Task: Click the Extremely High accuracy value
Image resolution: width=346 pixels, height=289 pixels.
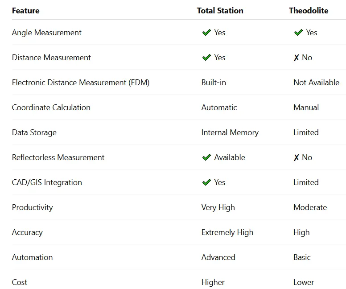Action: coord(227,232)
